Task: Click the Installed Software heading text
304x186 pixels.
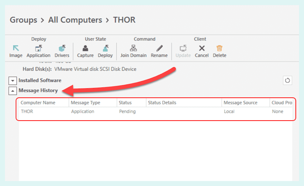Action: click(40, 80)
